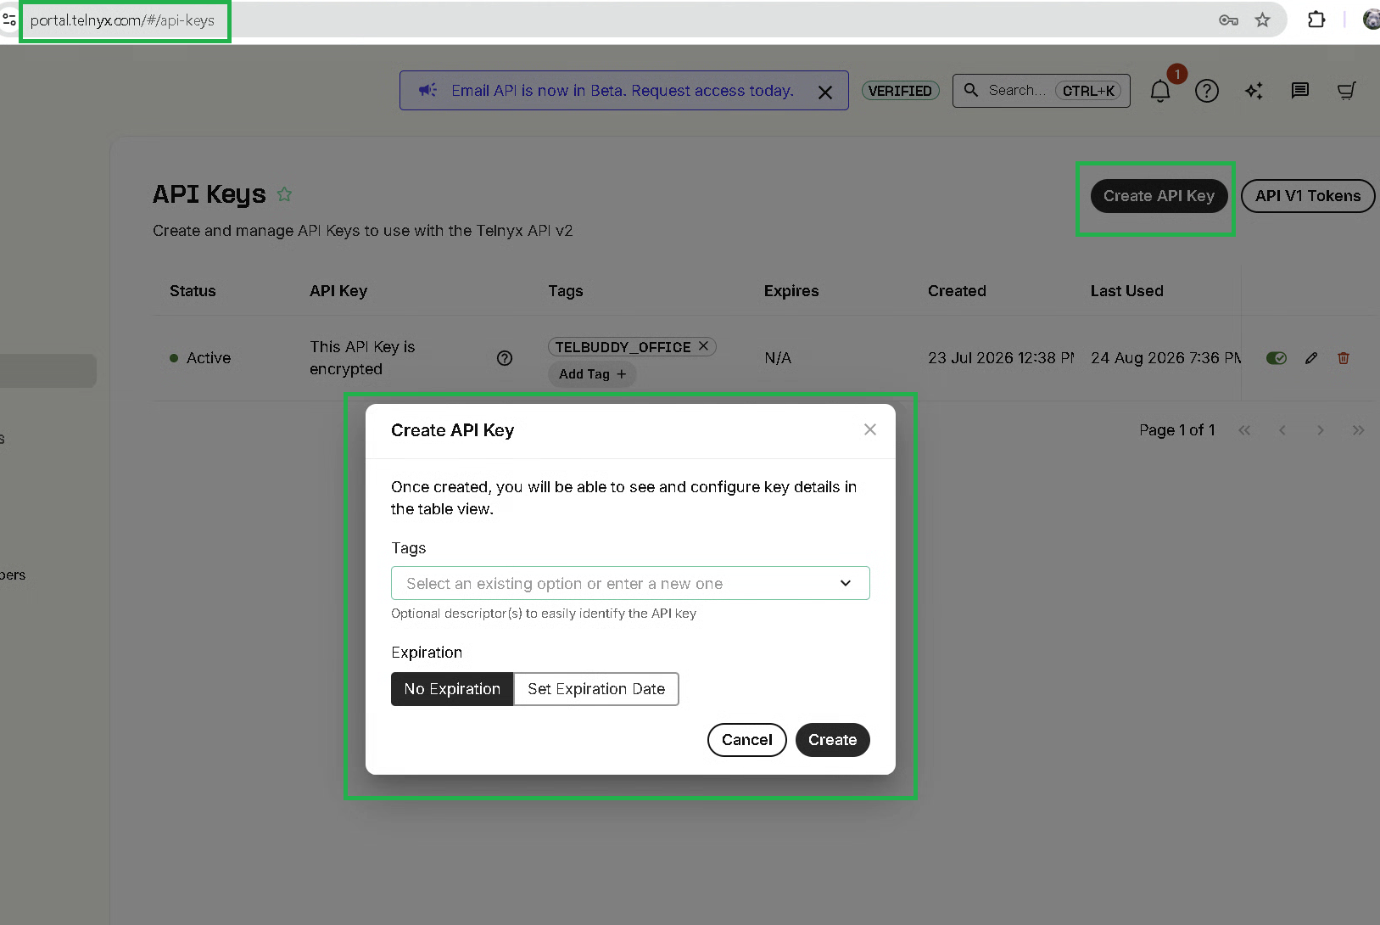Viewport: 1380px width, 925px height.
Task: Click the Status column header
Action: pos(193,291)
